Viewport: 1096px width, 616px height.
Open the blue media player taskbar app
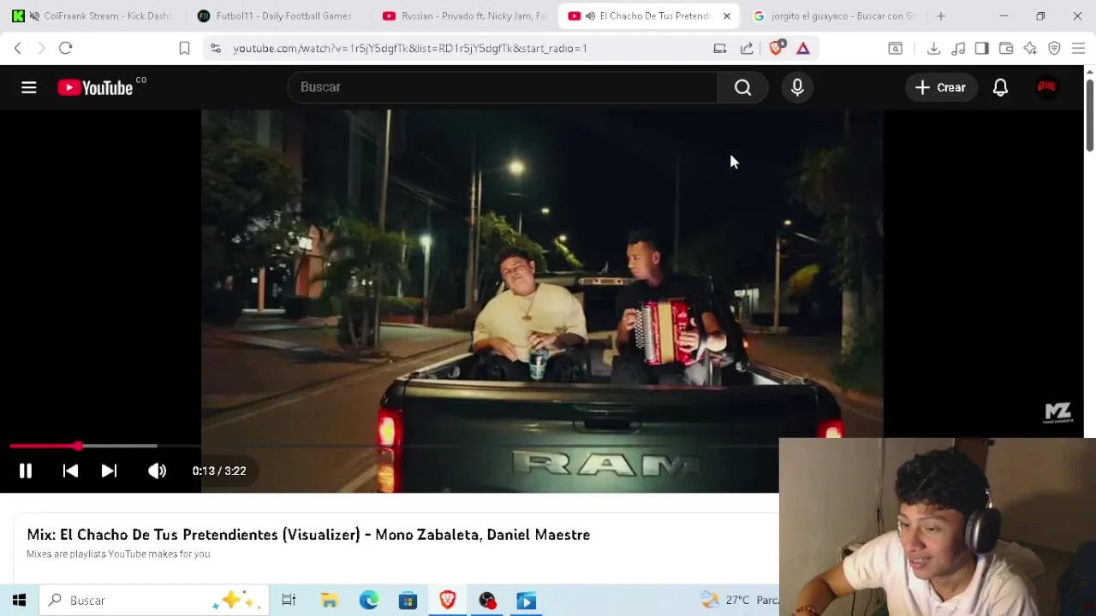click(526, 601)
